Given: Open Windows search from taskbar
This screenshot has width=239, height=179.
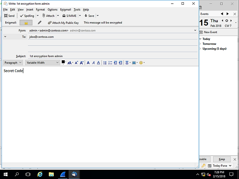Looking at the screenshot, I should click(17, 174).
